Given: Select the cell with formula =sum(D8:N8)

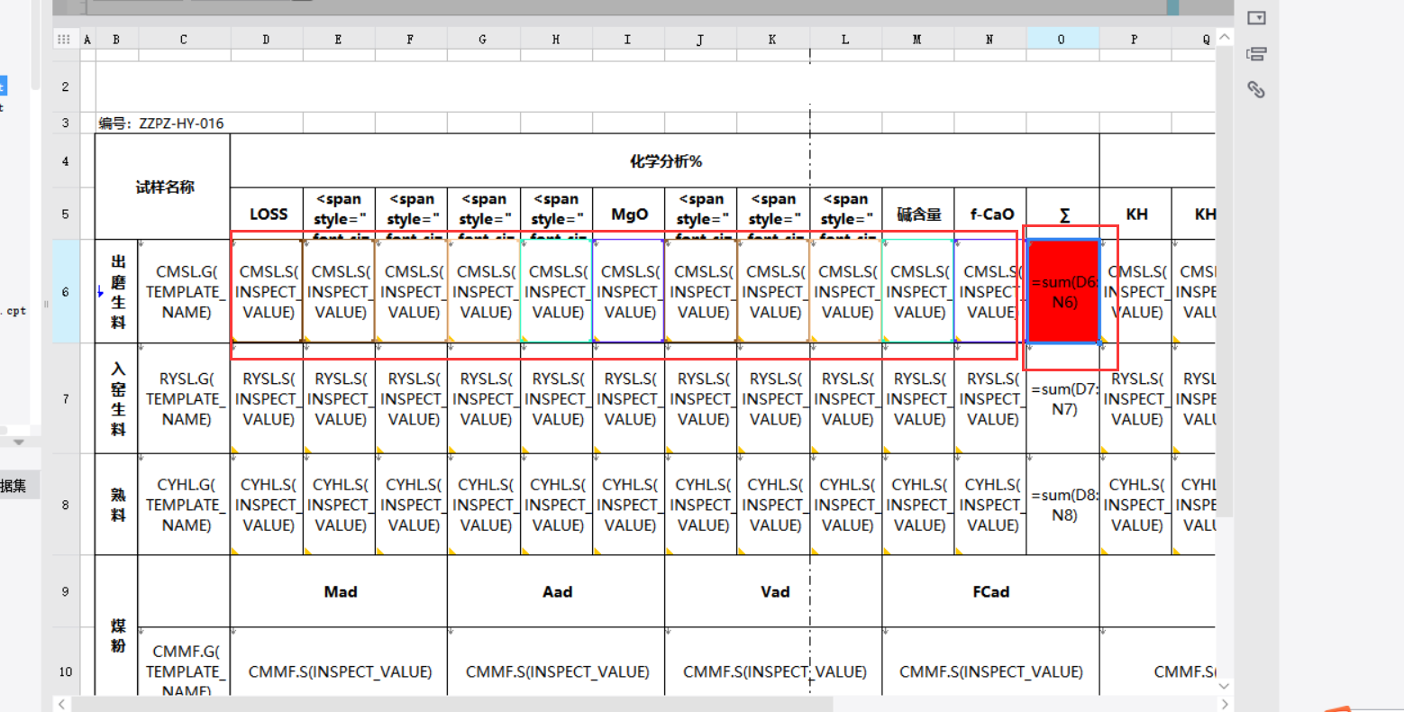Looking at the screenshot, I should (1063, 505).
